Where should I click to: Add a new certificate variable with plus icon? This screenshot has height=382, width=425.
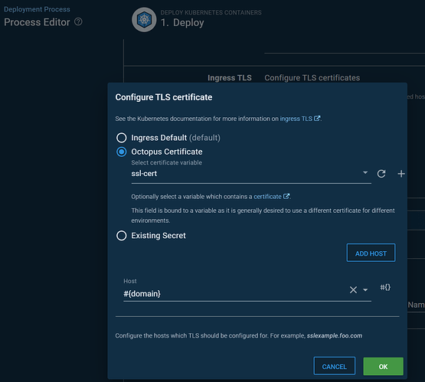point(401,174)
